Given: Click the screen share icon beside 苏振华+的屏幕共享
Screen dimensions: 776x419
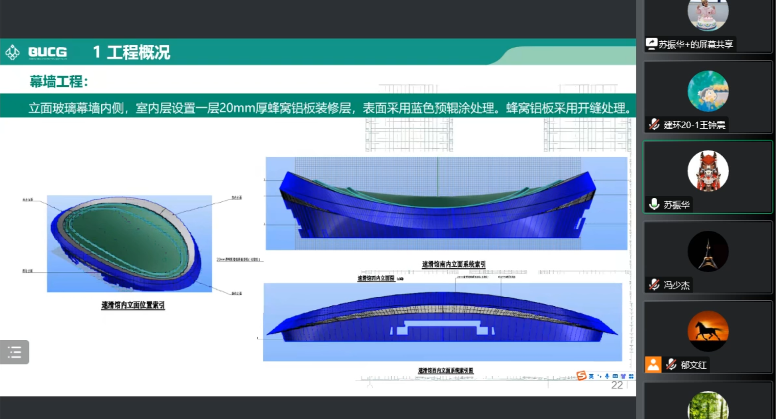Looking at the screenshot, I should (x=652, y=44).
